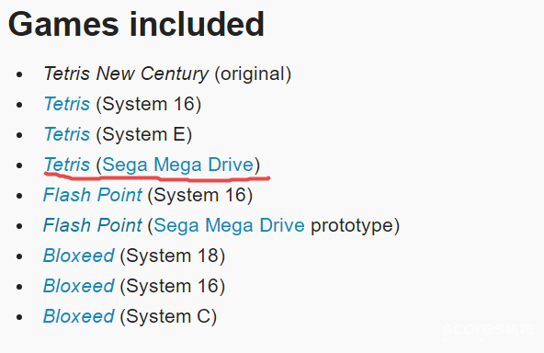Open the Bloxeed link beside System C
The width and height of the screenshot is (544, 353).
pos(78,316)
